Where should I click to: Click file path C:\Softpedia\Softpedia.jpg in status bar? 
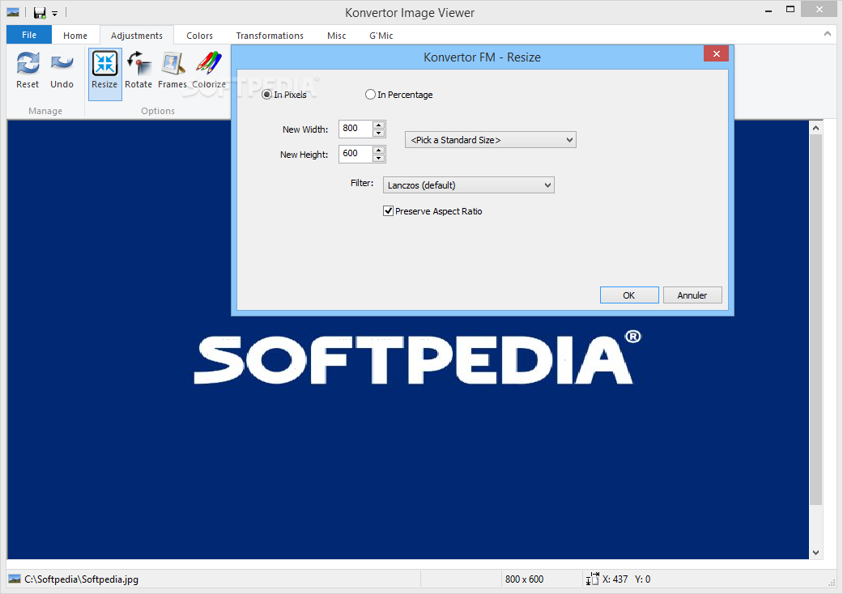click(81, 579)
